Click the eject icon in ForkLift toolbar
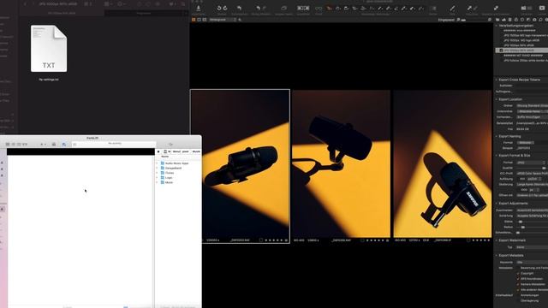This screenshot has width=548, height=308. (53, 145)
